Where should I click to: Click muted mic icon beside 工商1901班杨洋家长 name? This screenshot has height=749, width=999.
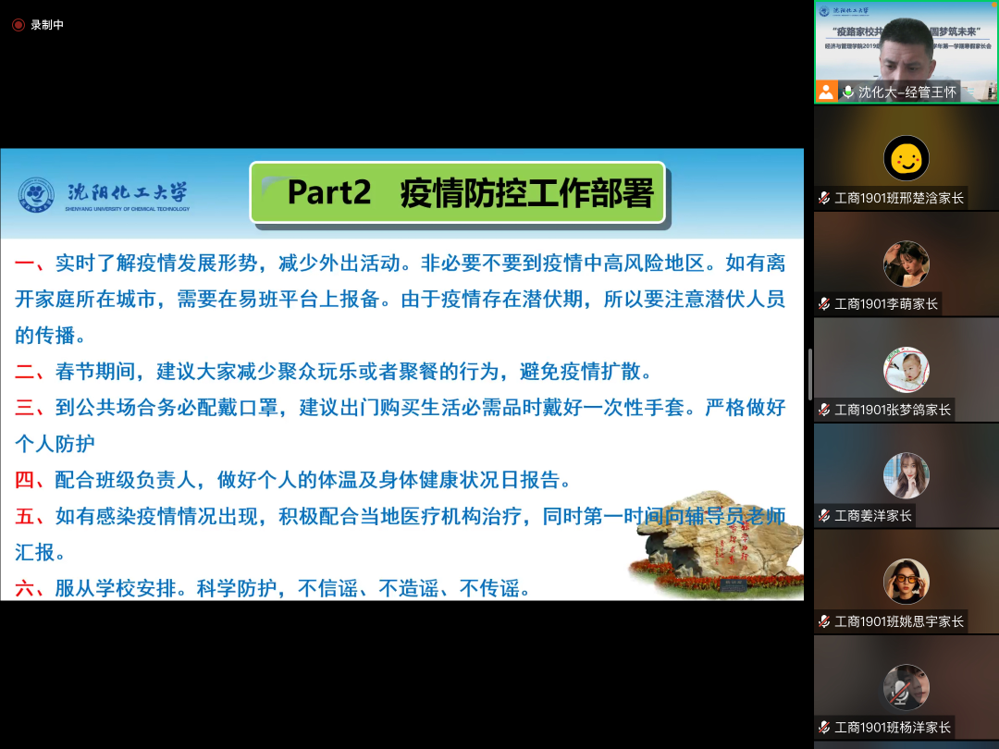pos(824,728)
